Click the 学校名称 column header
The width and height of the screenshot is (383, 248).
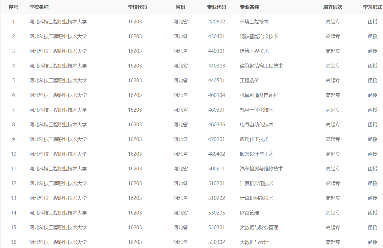[39, 7]
